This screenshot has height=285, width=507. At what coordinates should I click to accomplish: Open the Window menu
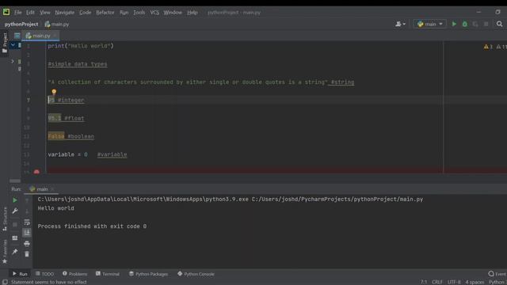pyautogui.click(x=173, y=13)
